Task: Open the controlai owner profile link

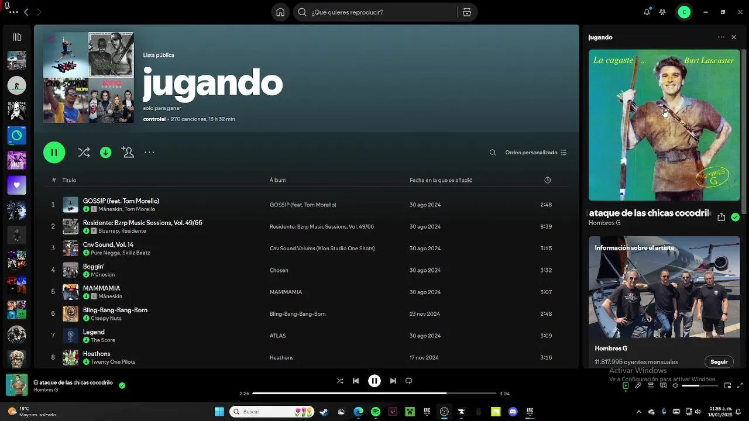Action: [x=154, y=119]
